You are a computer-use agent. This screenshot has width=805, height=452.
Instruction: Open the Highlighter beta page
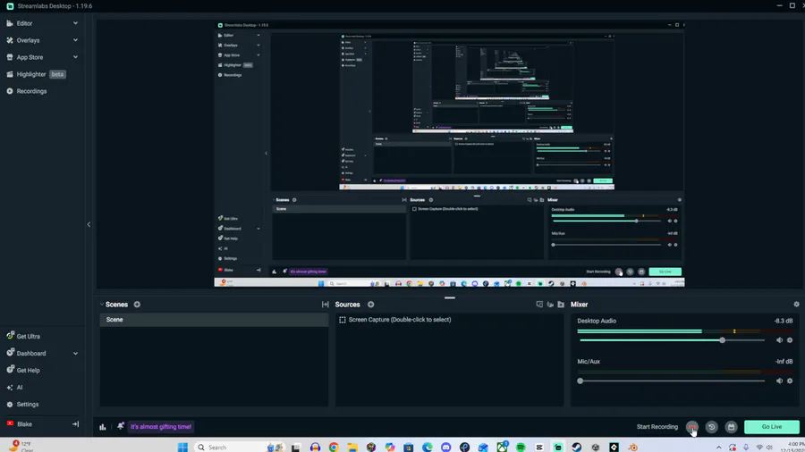[x=36, y=74]
